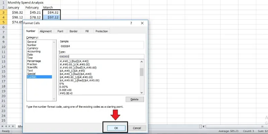Screen dimensions: 268x134
Task: Click horizontal scrollbar left arrow in Excel
Action: tap(204, 127)
